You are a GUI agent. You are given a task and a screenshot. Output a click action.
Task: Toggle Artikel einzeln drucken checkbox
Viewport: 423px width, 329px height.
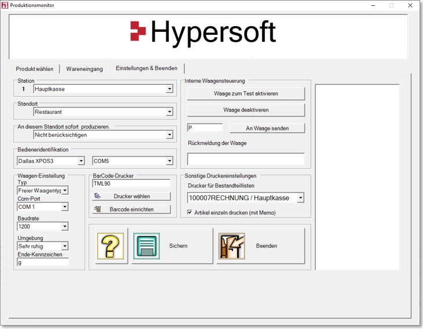pyautogui.click(x=189, y=212)
